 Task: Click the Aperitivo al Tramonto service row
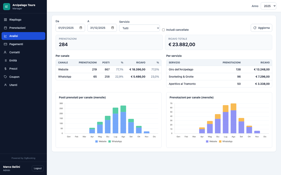pos(219,84)
